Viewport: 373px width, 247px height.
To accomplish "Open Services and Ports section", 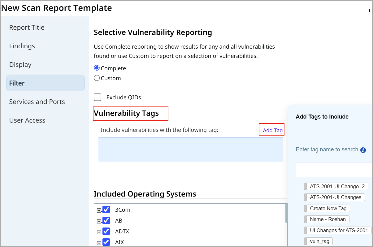I will coord(37,102).
